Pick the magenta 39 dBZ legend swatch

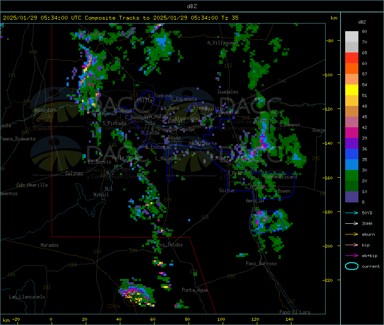[352, 132]
